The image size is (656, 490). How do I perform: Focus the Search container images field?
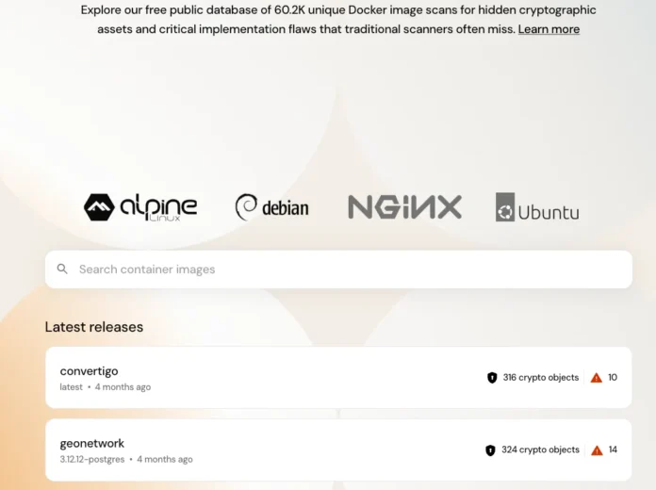point(338,269)
